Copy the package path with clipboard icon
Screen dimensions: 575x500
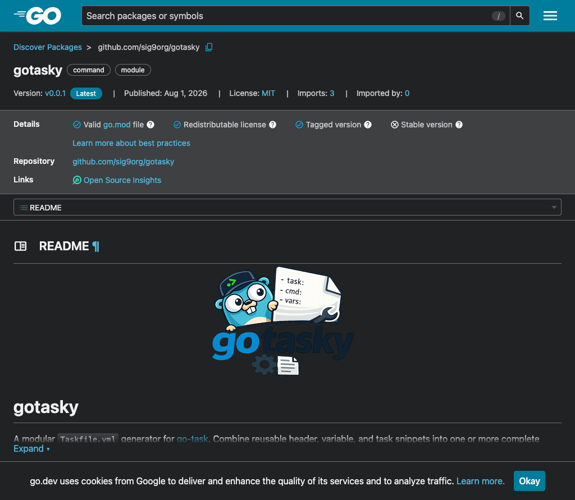[x=209, y=47]
